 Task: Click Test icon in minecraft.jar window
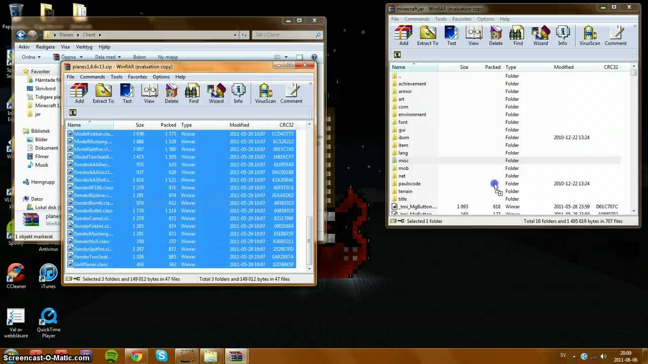click(x=451, y=35)
